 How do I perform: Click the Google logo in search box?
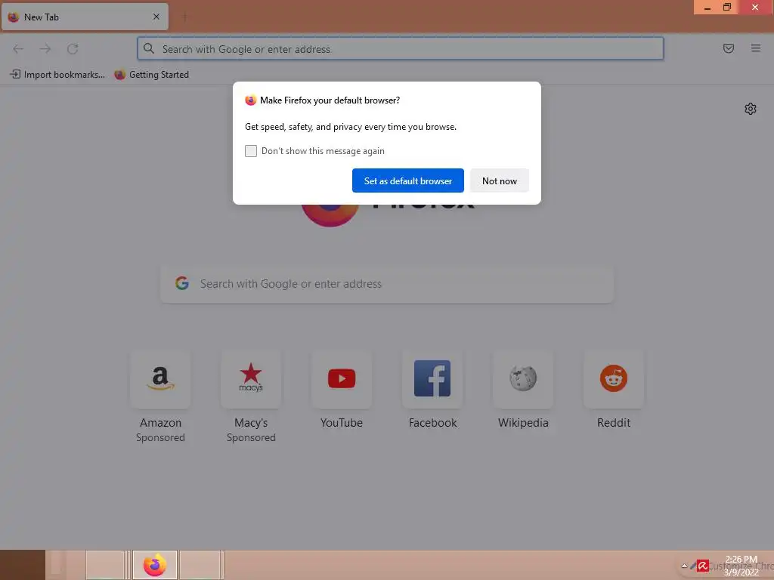182,283
